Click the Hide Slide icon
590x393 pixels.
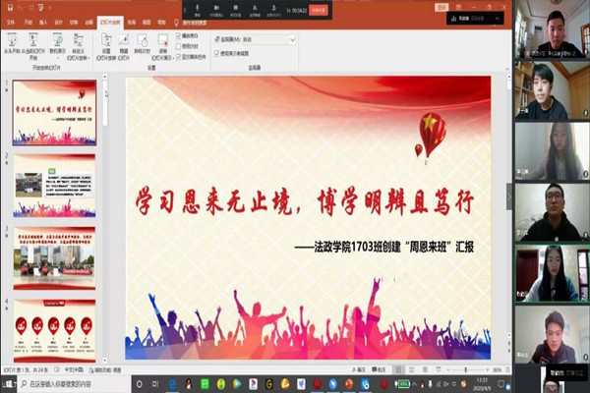point(124,42)
